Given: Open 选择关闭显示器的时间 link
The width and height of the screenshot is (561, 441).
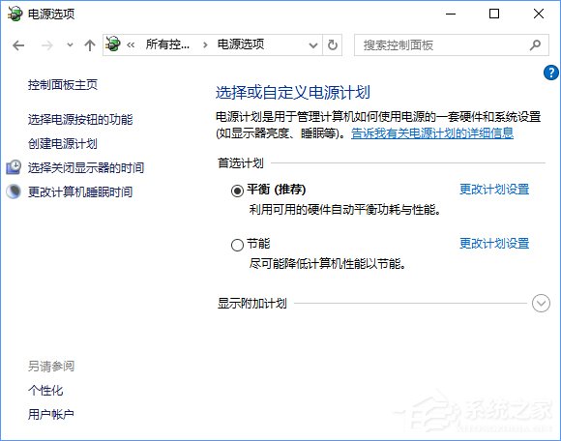Looking at the screenshot, I should (x=86, y=167).
